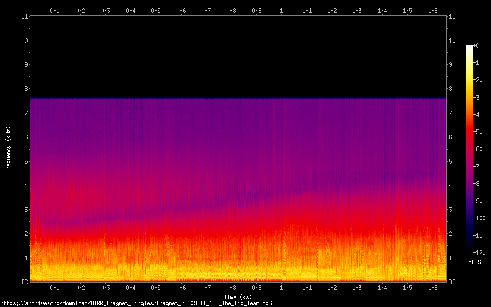Pick the 1.6 marker on the top time axis
This screenshot has width=491, height=307.
click(433, 10)
